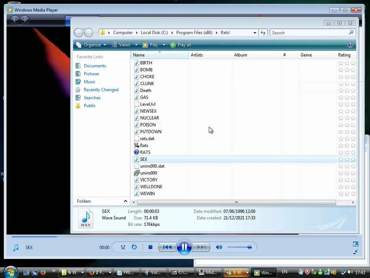The width and height of the screenshot is (370, 278).
Task: Click Play all in the toolbar
Action: pyautogui.click(x=181, y=45)
